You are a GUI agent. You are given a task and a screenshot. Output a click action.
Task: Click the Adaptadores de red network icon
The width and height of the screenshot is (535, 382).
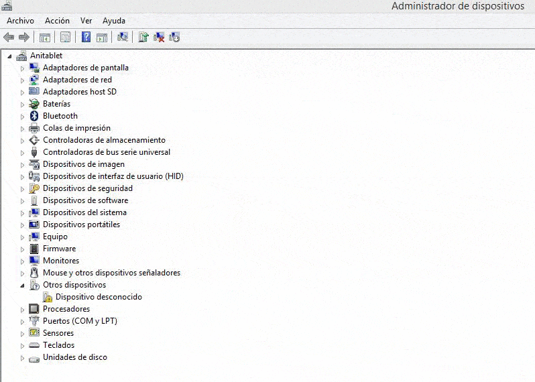pyautogui.click(x=34, y=80)
